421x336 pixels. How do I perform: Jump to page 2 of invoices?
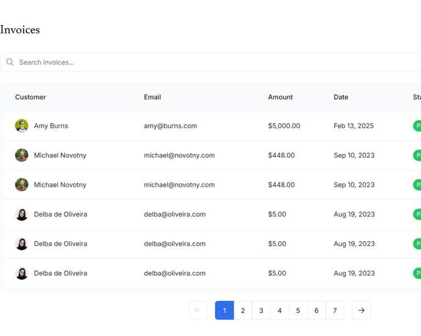coord(243,310)
